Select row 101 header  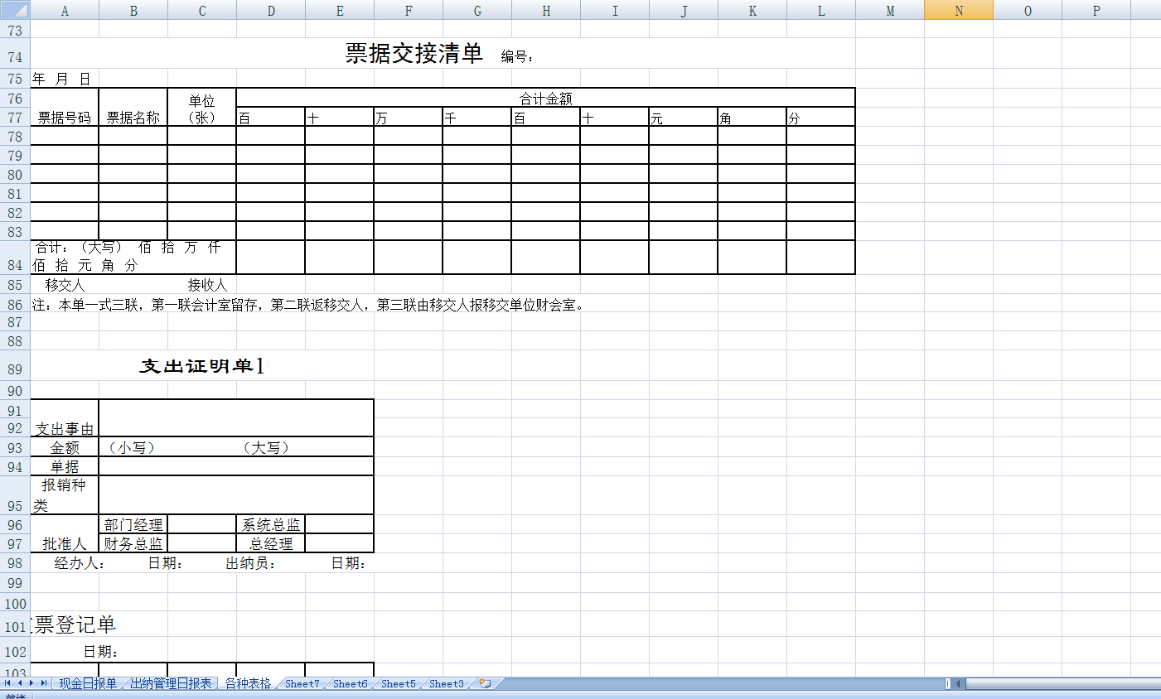click(x=15, y=624)
